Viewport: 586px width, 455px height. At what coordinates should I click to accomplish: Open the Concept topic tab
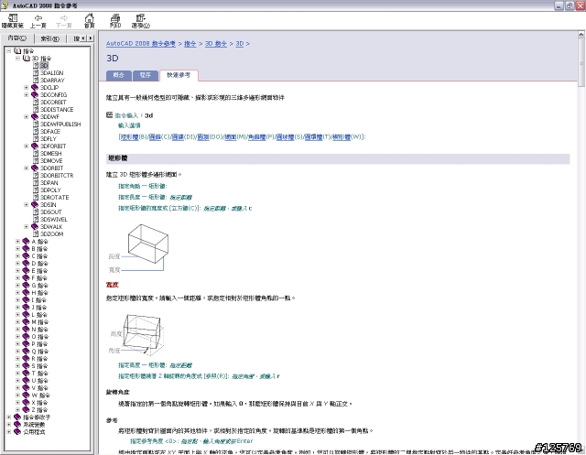[x=118, y=75]
